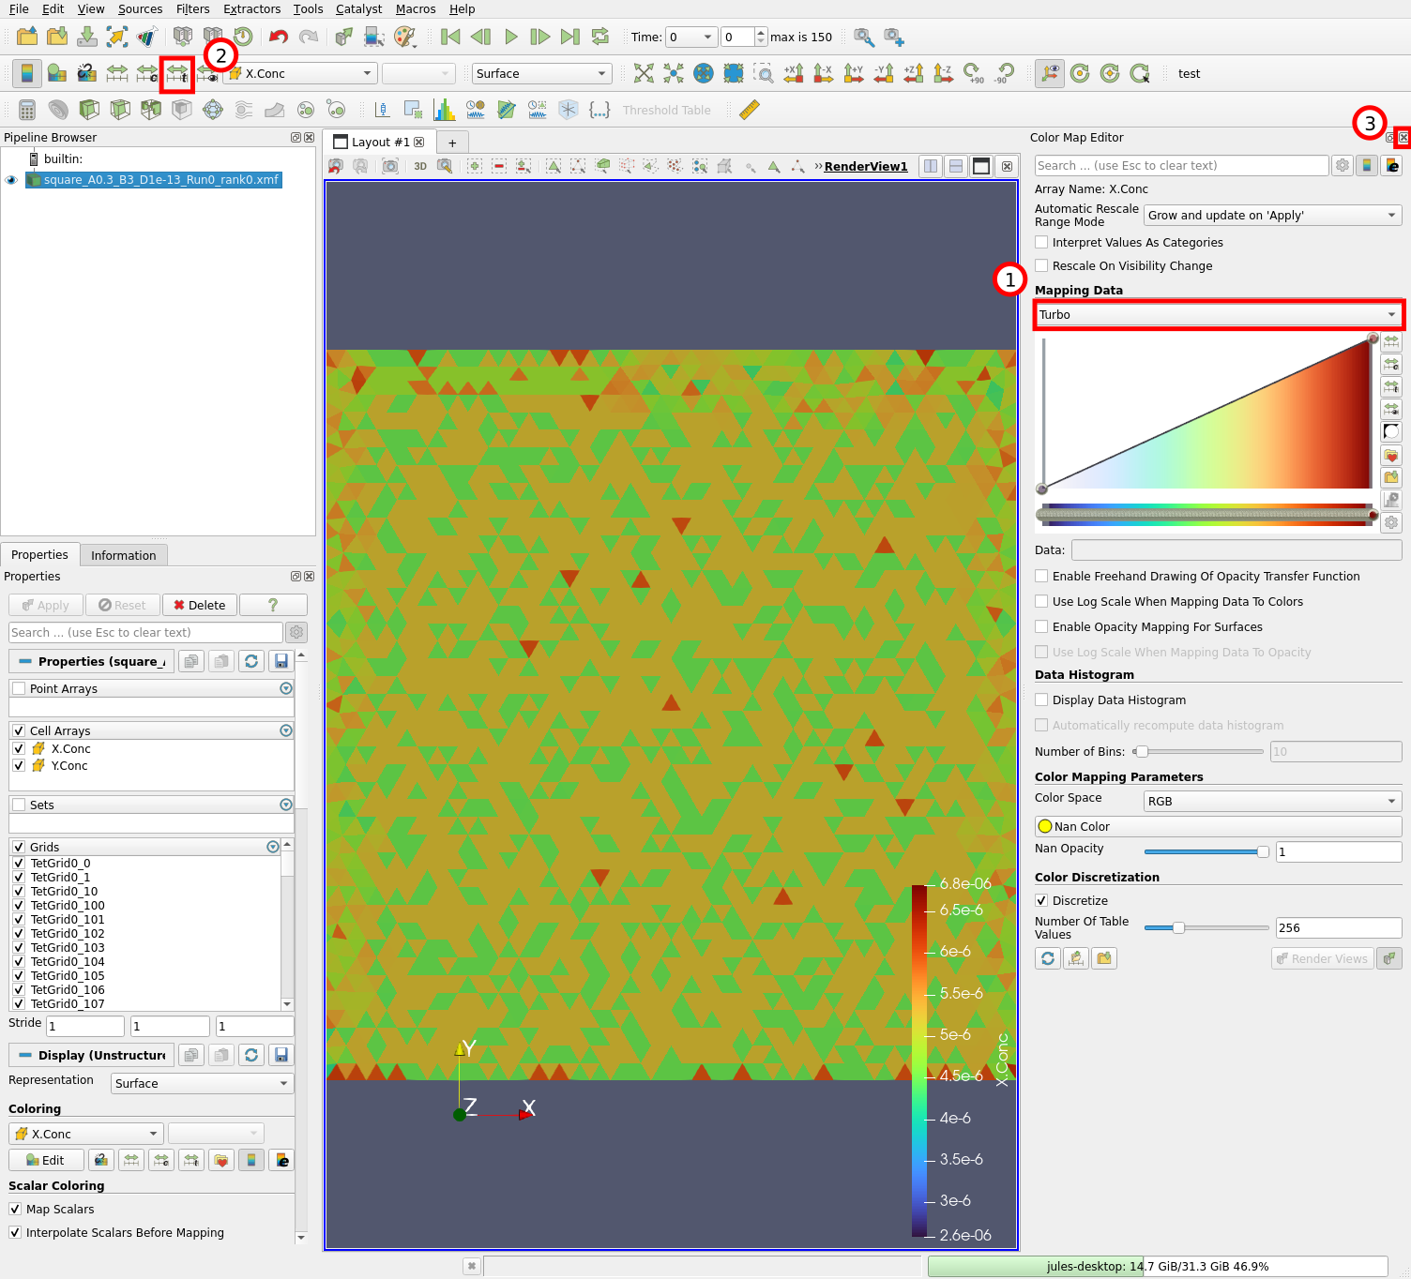1411x1279 pixels.
Task: Set view direction to +Z
Action: pyautogui.click(x=914, y=73)
